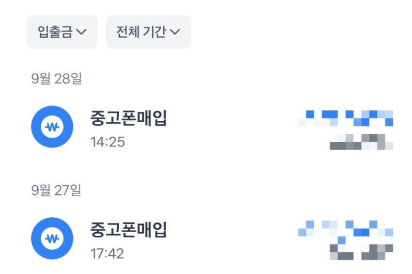Viewport: 412px width, 274px height.
Task: Click the 입출금 label text
Action: tap(55, 31)
